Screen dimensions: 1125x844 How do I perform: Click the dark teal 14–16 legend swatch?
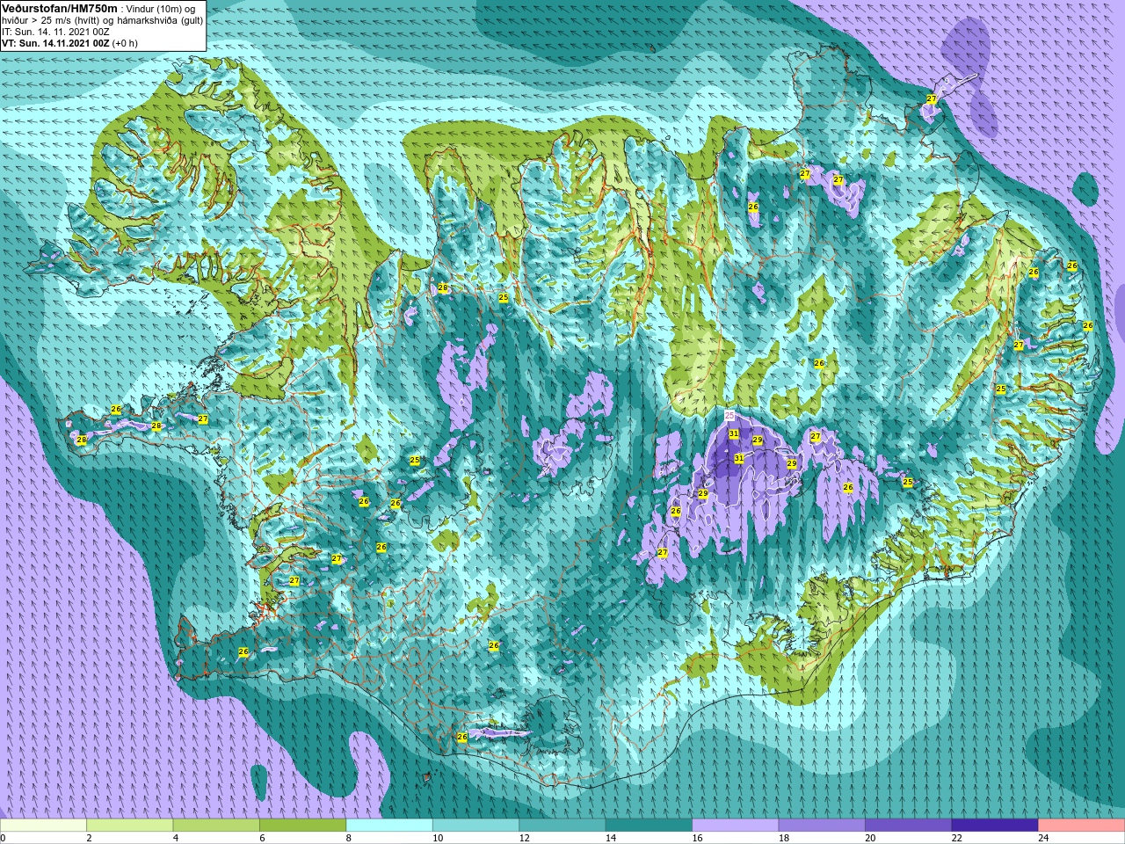649,826
